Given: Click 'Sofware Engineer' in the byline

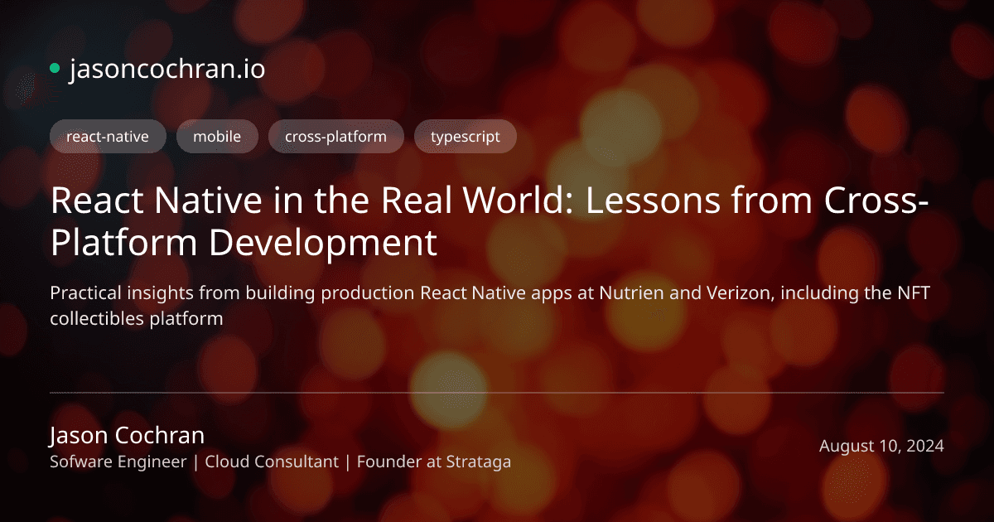Looking at the screenshot, I should coord(116,462).
